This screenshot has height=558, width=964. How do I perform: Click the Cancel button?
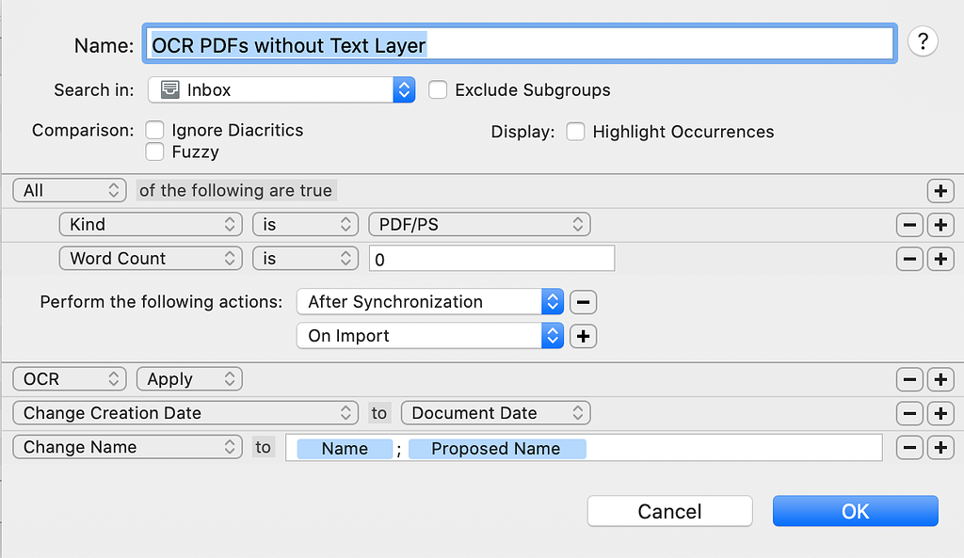pos(669,511)
